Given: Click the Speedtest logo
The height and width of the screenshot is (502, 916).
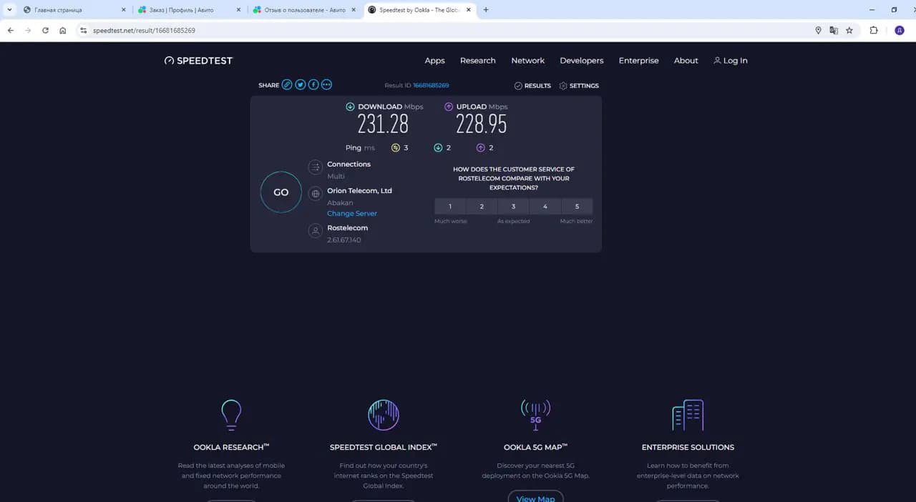Looking at the screenshot, I should pyautogui.click(x=198, y=61).
